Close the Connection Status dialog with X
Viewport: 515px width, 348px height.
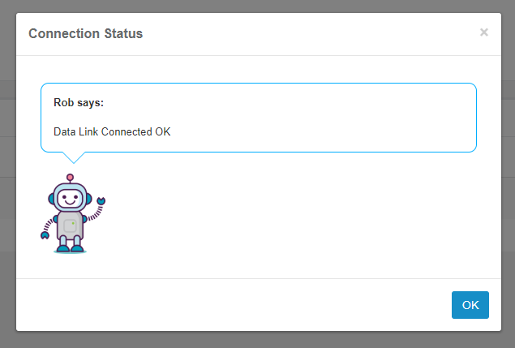pos(484,32)
